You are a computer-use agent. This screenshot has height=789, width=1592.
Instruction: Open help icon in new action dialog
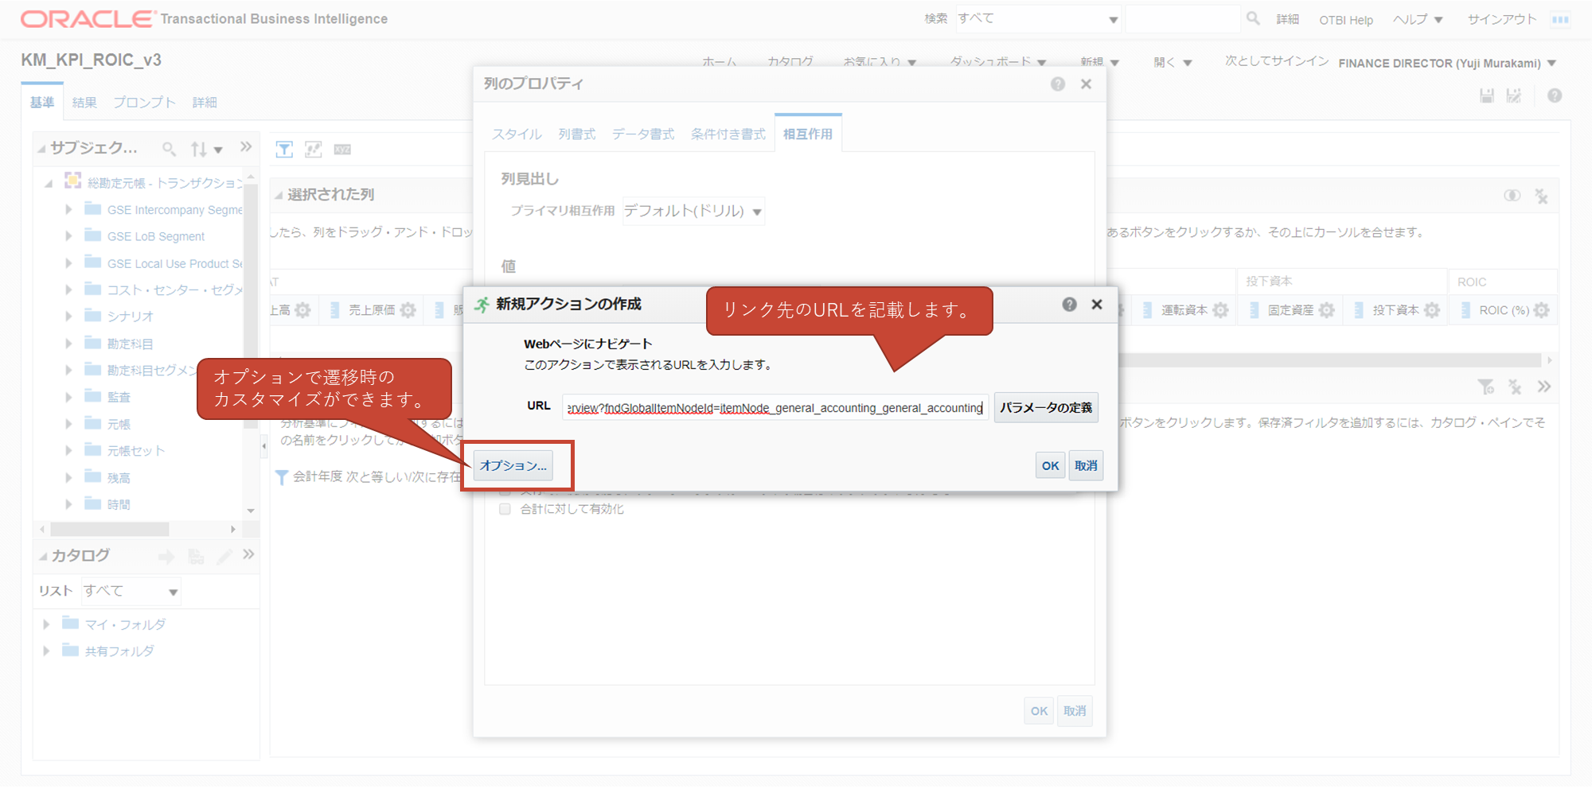[1069, 305]
